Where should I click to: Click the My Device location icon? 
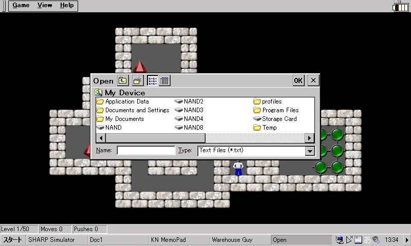pyautogui.click(x=99, y=93)
